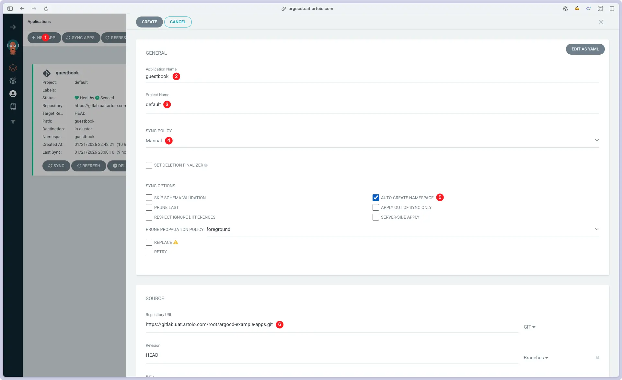The image size is (622, 380).
Task: Click Set Deletion Finalizer help icon
Action: click(x=206, y=165)
